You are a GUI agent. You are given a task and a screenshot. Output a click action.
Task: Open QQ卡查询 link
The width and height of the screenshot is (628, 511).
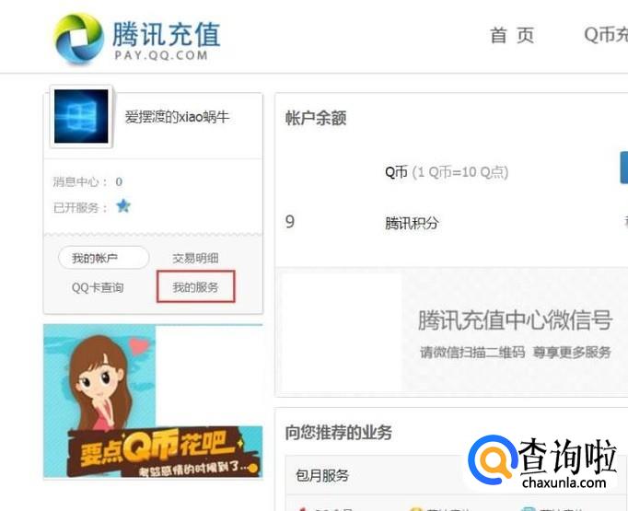click(x=98, y=287)
